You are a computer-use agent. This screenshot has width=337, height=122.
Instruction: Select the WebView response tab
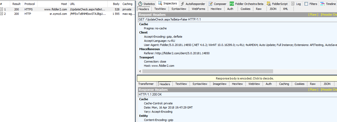tap(254, 84)
